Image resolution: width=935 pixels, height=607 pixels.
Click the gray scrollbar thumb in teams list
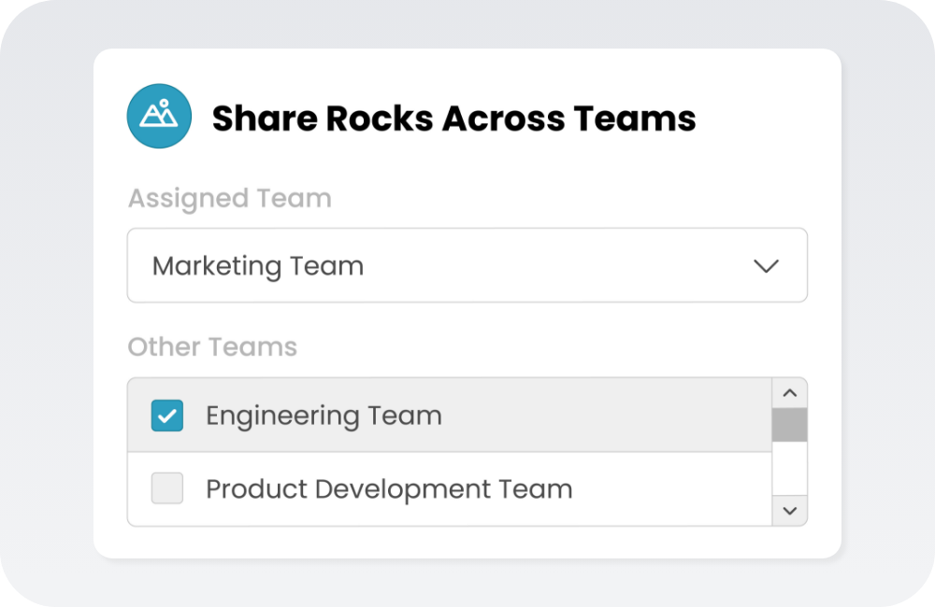tap(789, 425)
